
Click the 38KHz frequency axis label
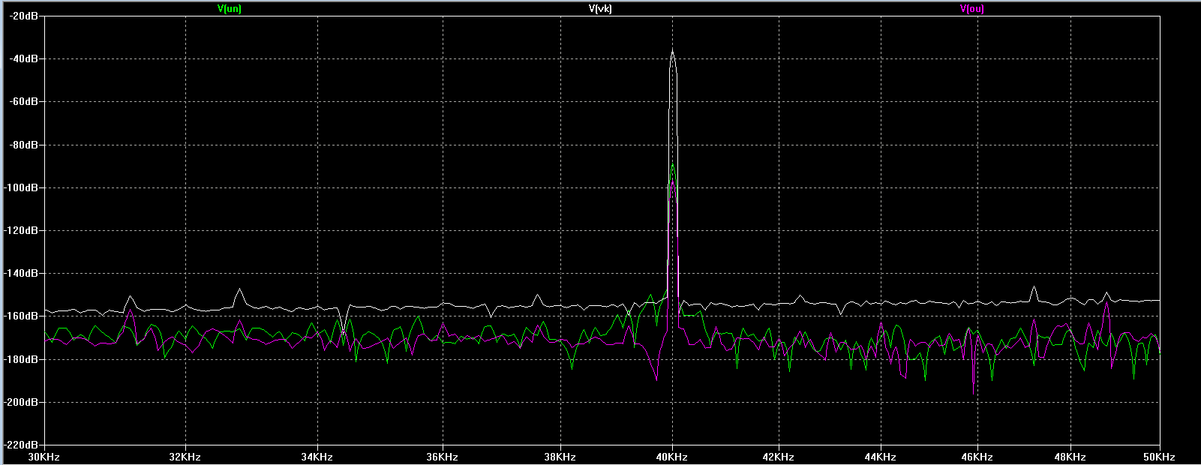coord(560,457)
